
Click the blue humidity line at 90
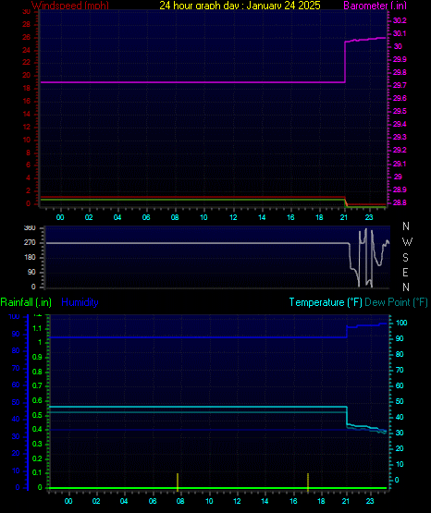click(197, 337)
